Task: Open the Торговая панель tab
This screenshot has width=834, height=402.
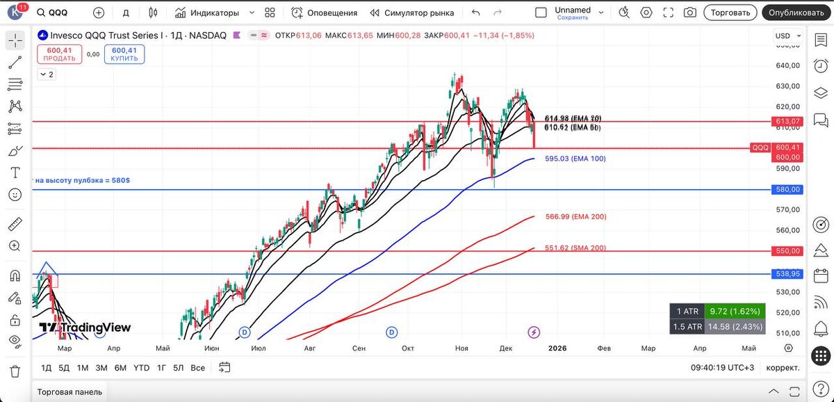Action: tap(69, 392)
